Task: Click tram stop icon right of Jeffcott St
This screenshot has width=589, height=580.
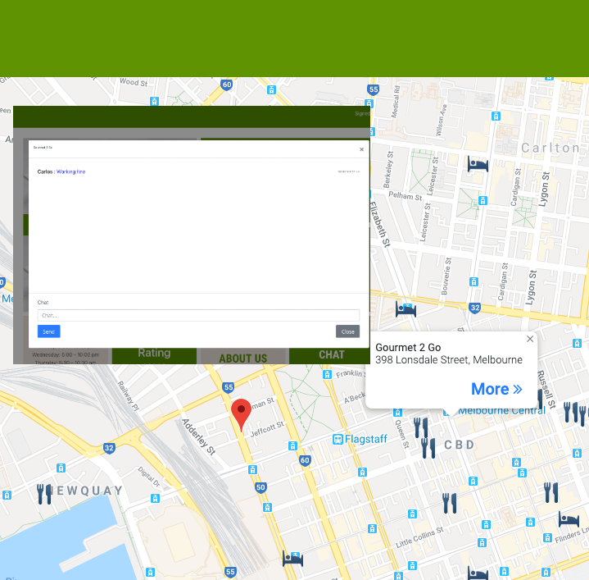Action: (292, 445)
